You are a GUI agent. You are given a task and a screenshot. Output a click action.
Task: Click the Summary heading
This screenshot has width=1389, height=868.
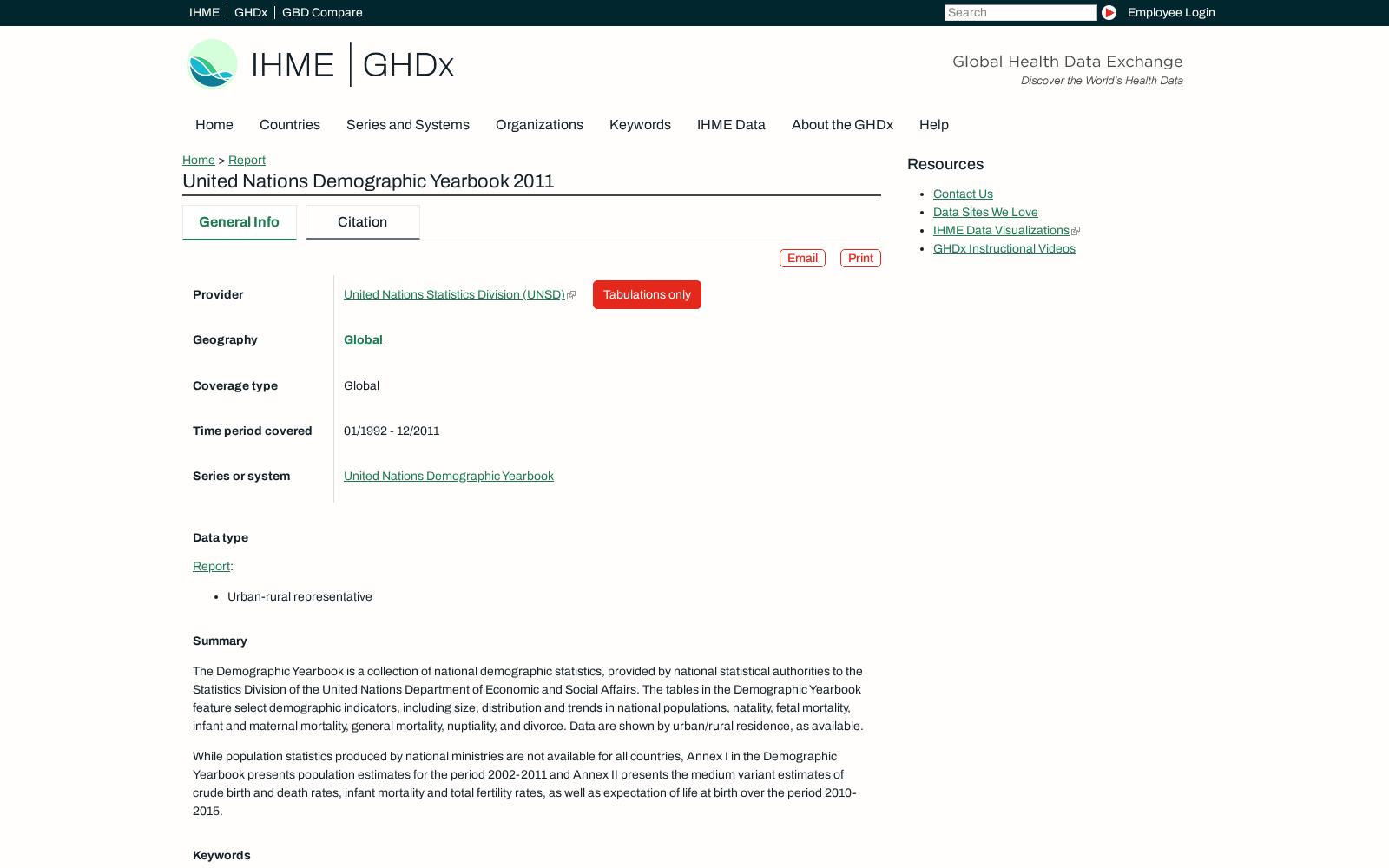click(x=220, y=641)
